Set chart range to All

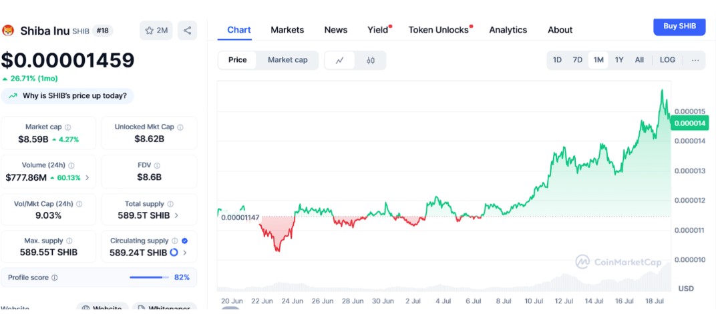639,60
